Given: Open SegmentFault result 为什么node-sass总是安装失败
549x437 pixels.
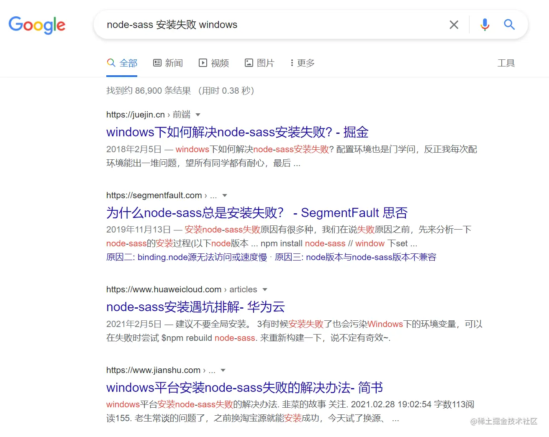Looking at the screenshot, I should 257,213.
